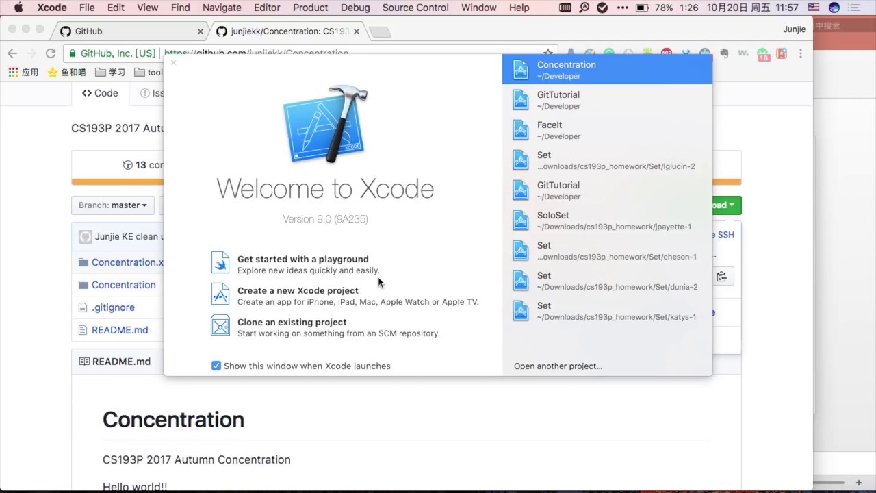Image resolution: width=876 pixels, height=493 pixels.
Task: Open the File menu
Action: tap(87, 8)
